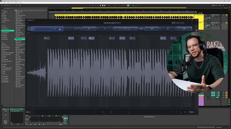
Task: Select Spectrum device icon in browser
Action: (x=17, y=80)
